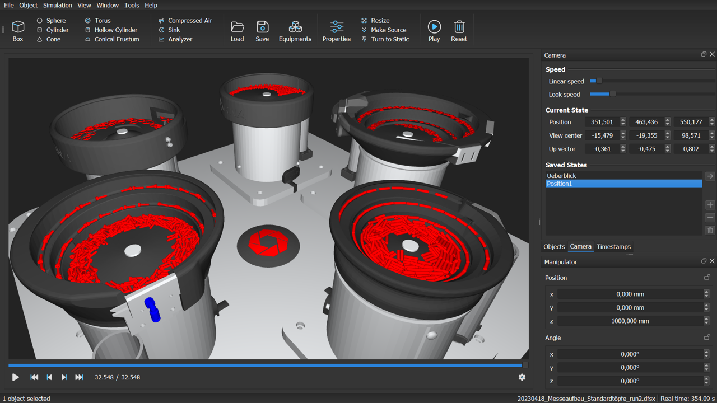
Task: Open the Window menu
Action: point(108,5)
